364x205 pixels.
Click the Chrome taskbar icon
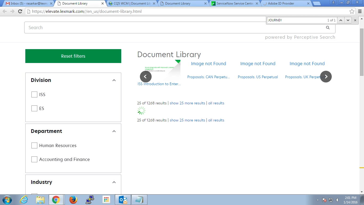[x=56, y=200]
